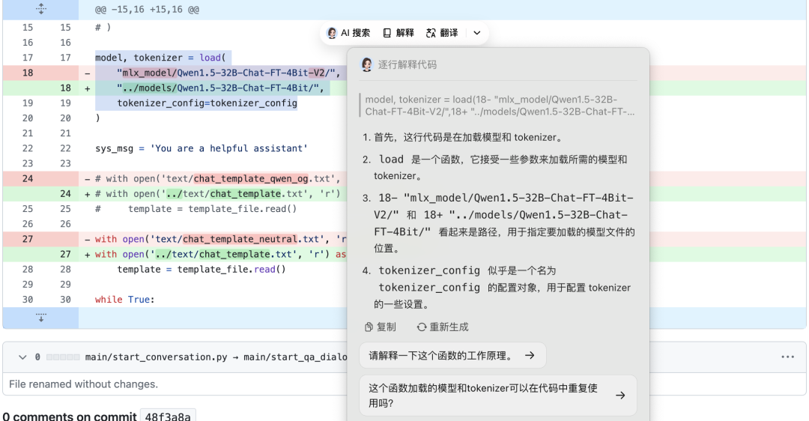
Task: Click the AI 搜索 avatar icon
Action: [332, 33]
